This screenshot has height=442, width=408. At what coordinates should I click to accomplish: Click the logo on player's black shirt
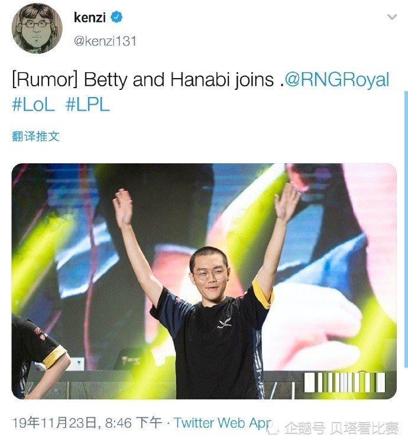tap(225, 324)
